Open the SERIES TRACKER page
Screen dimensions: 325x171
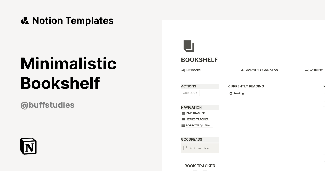click(197, 119)
